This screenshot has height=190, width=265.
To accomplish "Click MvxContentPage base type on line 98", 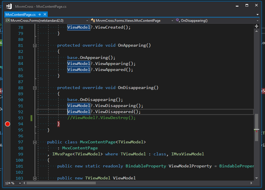I will point(80,148).
